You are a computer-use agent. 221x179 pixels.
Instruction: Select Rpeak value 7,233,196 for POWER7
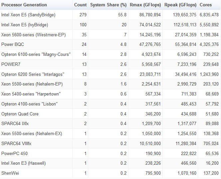187,65
